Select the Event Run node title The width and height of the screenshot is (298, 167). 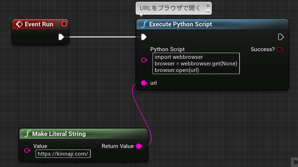click(39, 24)
